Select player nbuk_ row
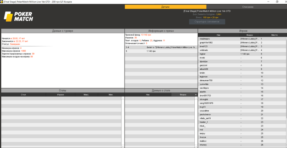Image resolution: width=287 pixels, height=148 pixels. (241, 126)
